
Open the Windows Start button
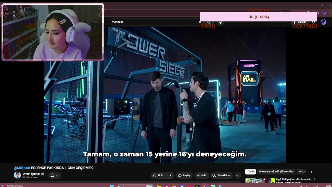pyautogui.click(x=112, y=186)
